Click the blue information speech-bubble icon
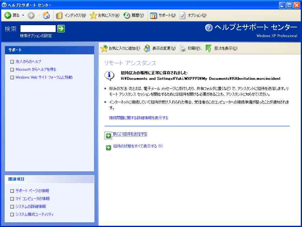Screen dimensions: 302x227 coord(109,76)
